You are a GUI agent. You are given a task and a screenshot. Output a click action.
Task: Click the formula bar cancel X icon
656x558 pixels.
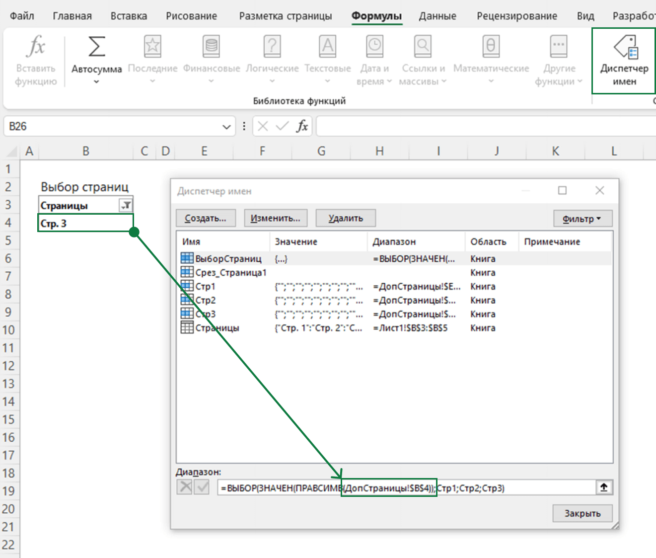coord(263,126)
